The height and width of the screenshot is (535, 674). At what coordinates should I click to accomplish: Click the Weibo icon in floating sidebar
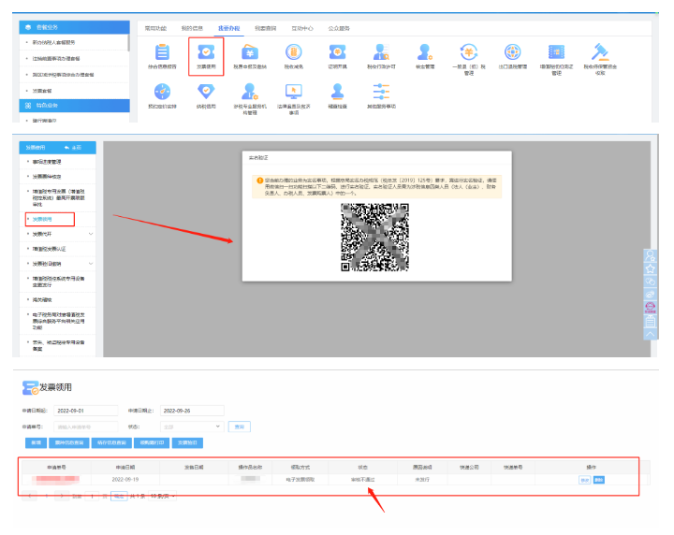click(x=651, y=295)
